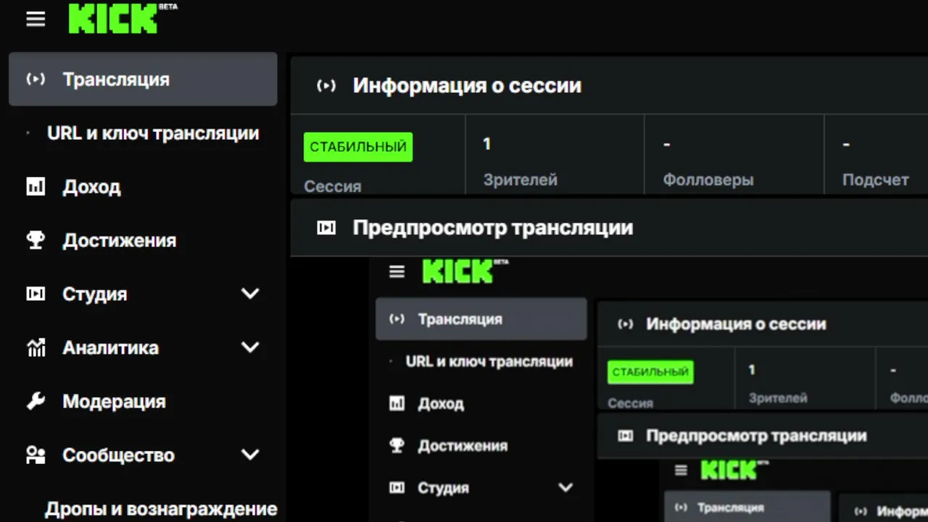Image resolution: width=928 pixels, height=522 pixels.
Task: Click the main Предпросмотр трансляции header
Action: point(493,228)
